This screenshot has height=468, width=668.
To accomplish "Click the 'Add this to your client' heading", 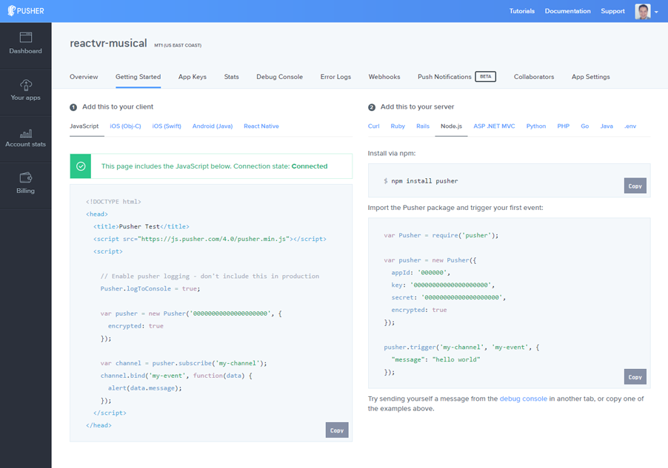I will click(x=118, y=106).
